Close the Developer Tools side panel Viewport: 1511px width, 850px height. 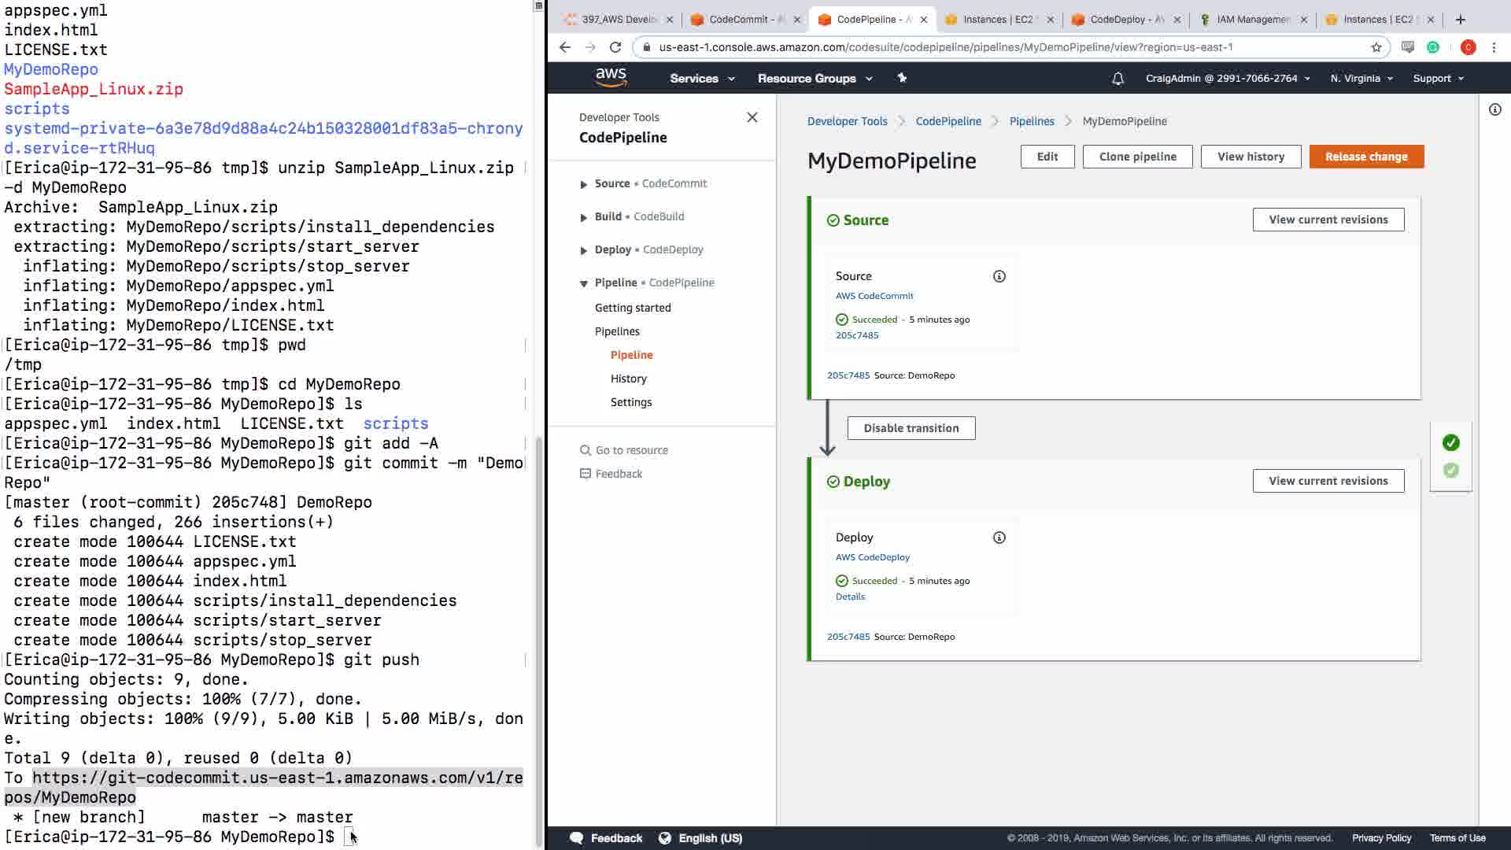tap(752, 117)
